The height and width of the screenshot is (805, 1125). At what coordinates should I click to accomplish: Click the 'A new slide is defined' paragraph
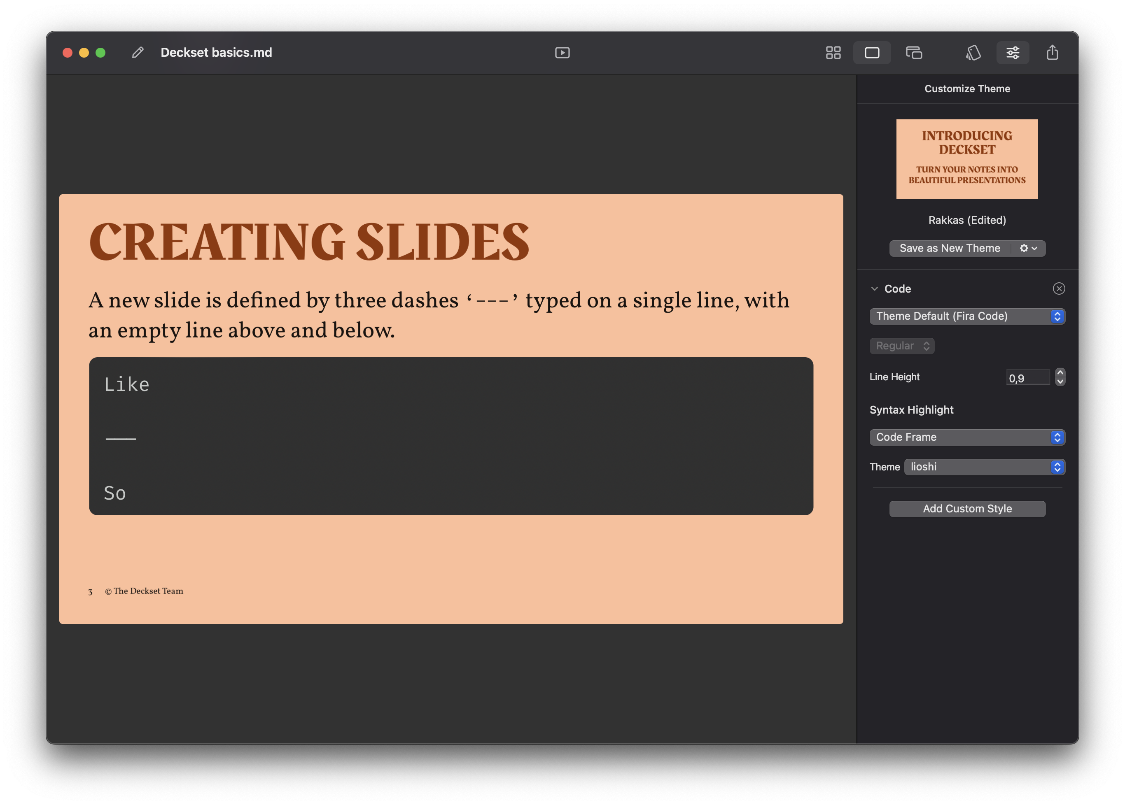(439, 316)
